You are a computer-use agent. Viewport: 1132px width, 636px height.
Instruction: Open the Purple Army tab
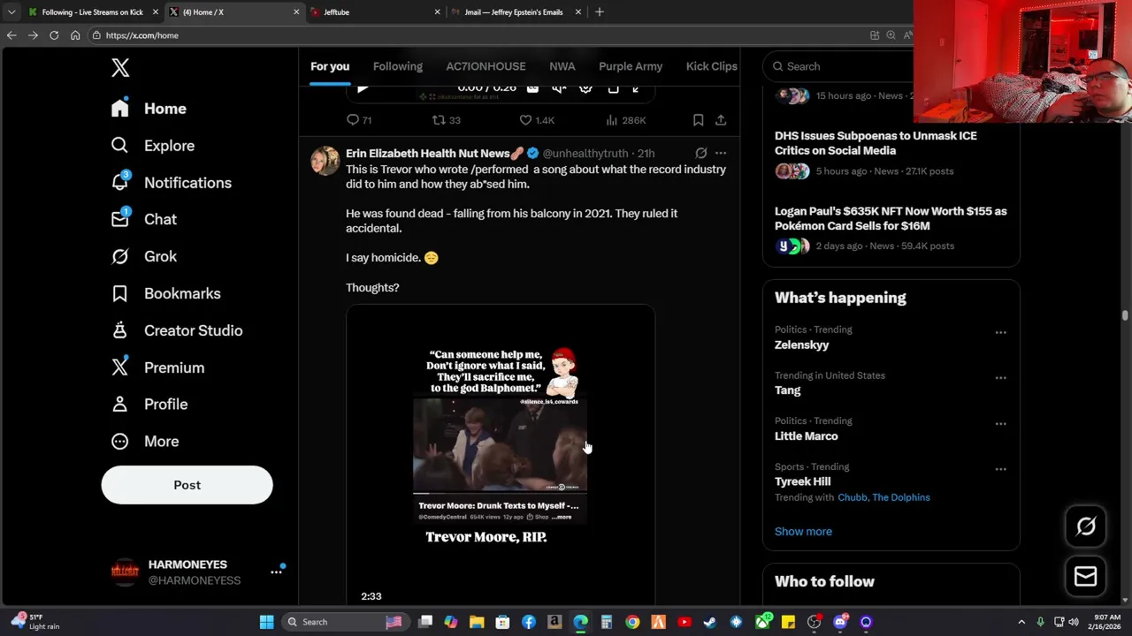(x=631, y=66)
